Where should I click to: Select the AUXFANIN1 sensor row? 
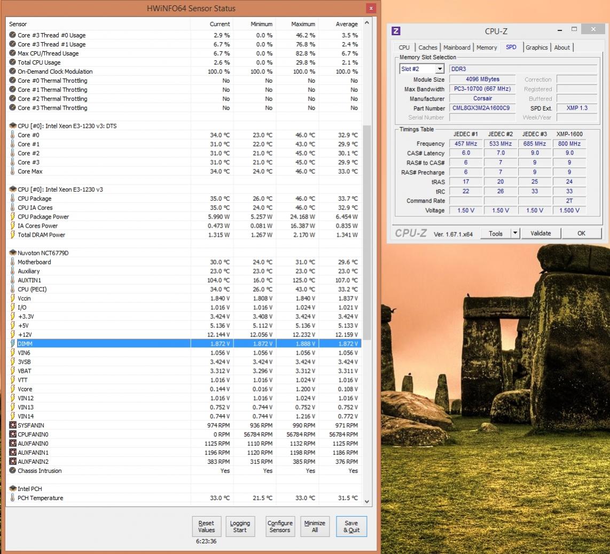(184, 452)
